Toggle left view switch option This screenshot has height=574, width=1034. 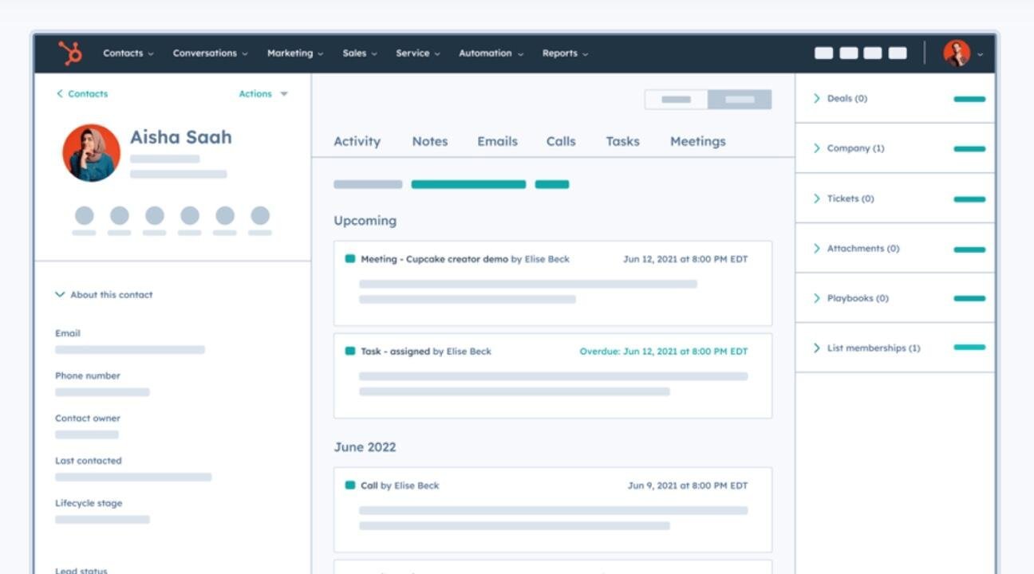[x=676, y=100]
